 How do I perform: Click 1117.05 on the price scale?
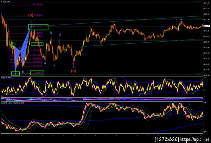pos(207,70)
